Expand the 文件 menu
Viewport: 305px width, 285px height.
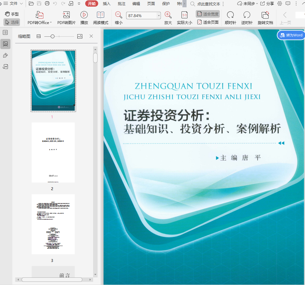(13, 3)
